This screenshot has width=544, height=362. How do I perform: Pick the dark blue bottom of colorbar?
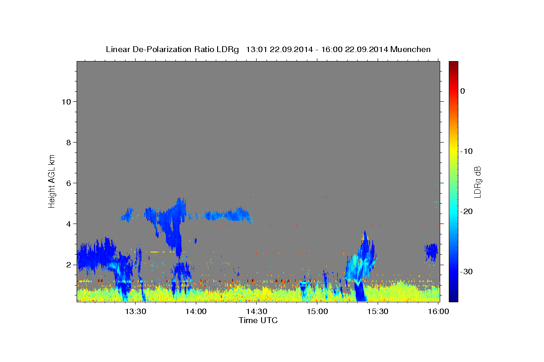click(x=453, y=298)
